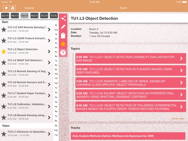Open topic TU1.L3.04 Salient Object Detection

pyautogui.click(x=130, y=95)
